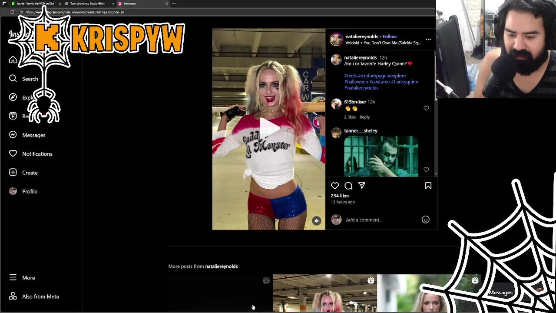The height and width of the screenshot is (313, 556).
Task: Show 2 likes on 613bruiser comment
Action: [350, 117]
